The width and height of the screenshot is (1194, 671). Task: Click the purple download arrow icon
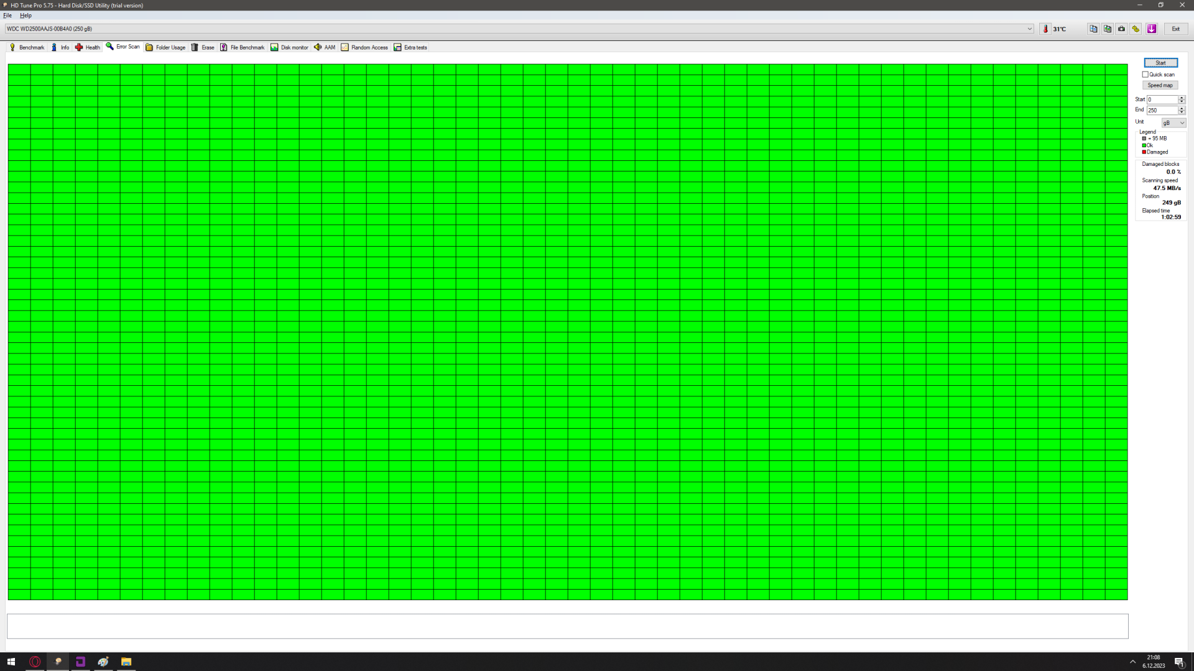[1152, 29]
